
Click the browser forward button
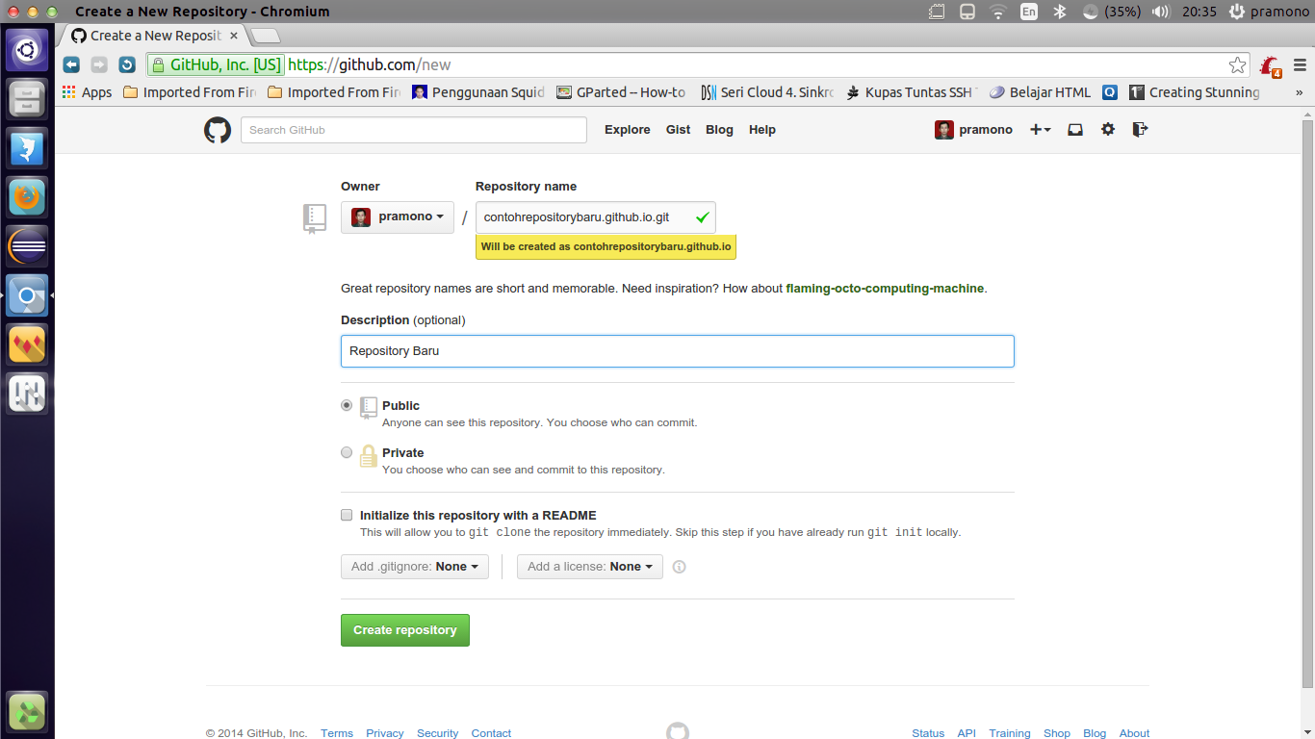(99, 64)
